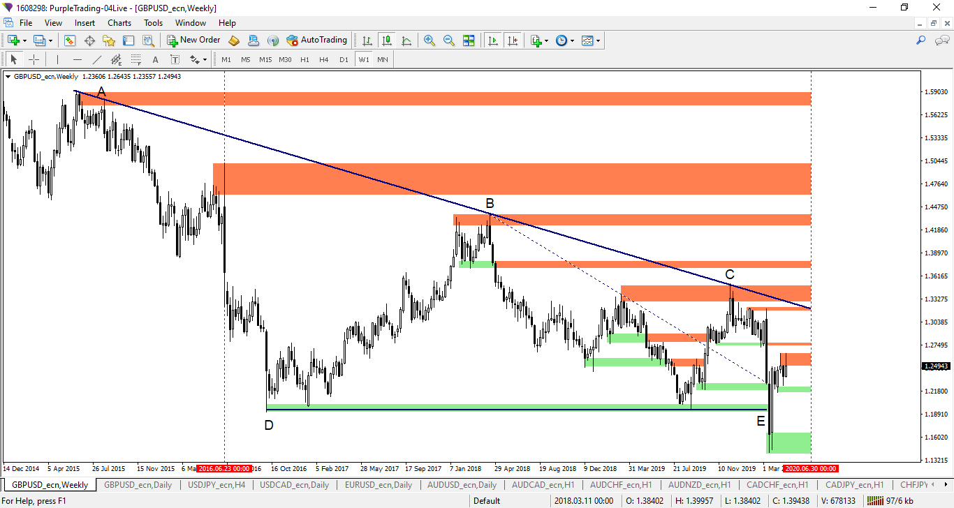Click the 2016.06.23 red date marker
The width and height of the screenshot is (954, 508).
click(x=224, y=469)
